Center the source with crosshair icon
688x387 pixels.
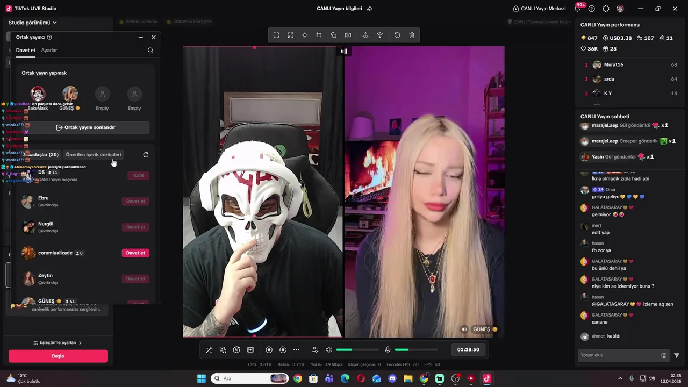pos(305,35)
